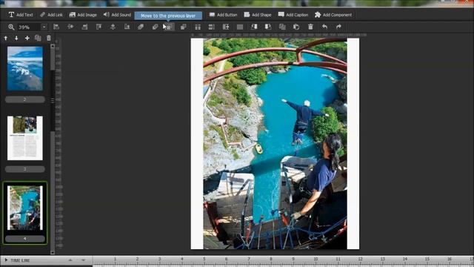The width and height of the screenshot is (474, 267).
Task: Click the timeline down arrow
Action: tap(84, 260)
